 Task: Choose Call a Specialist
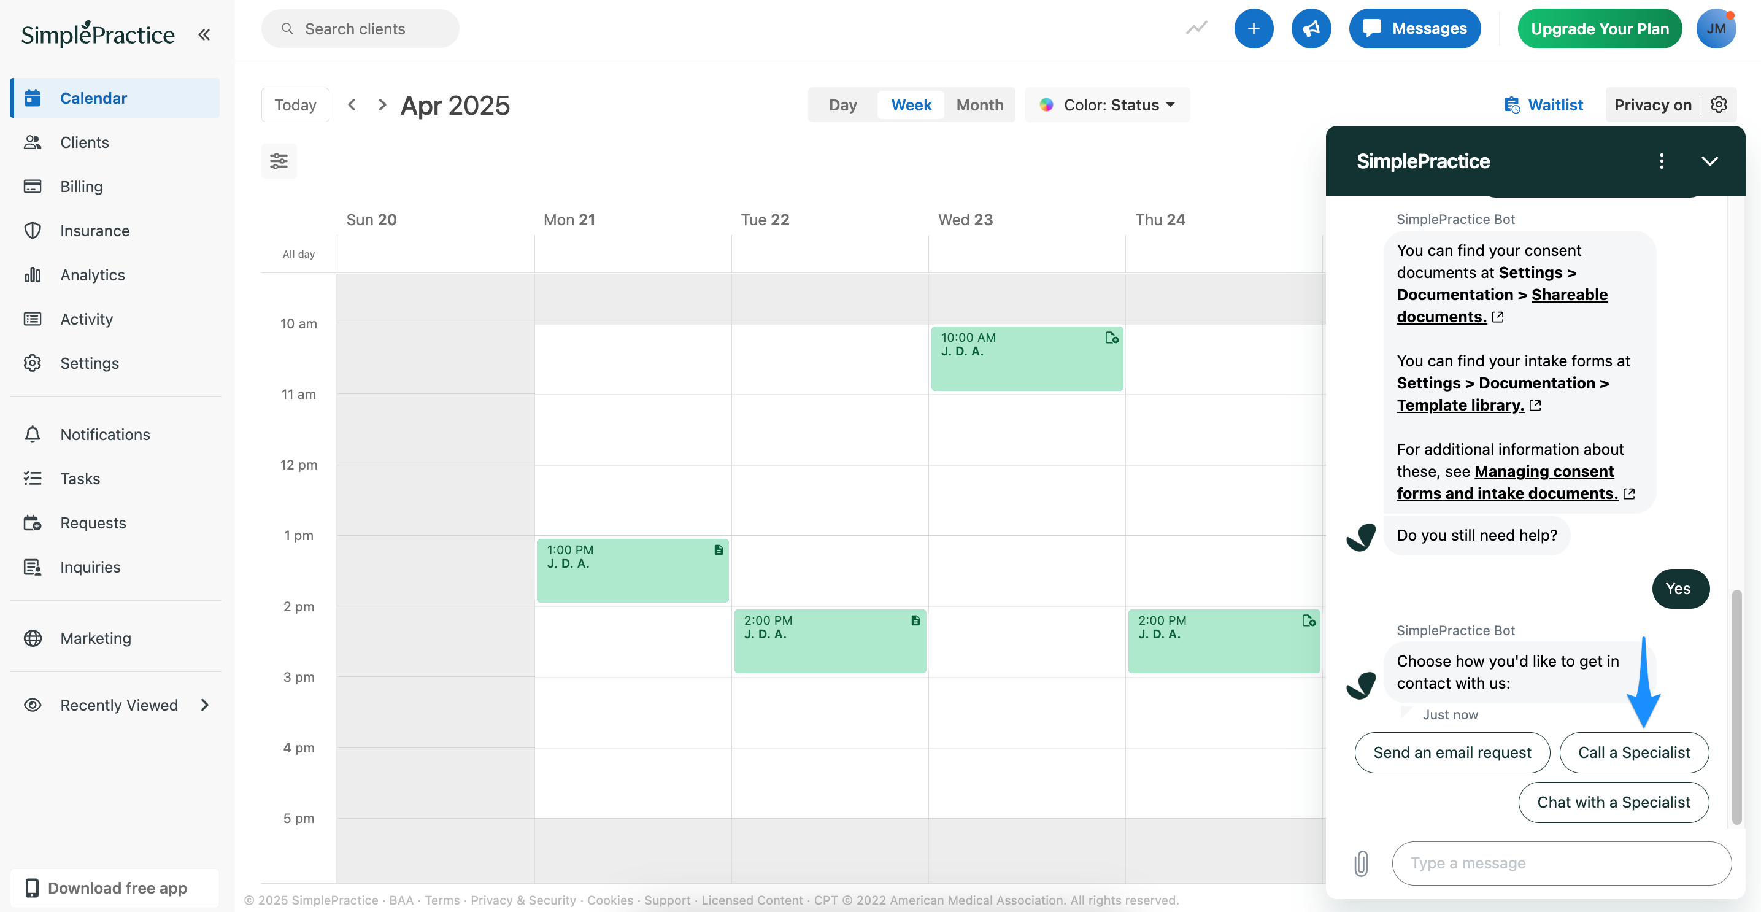pos(1634,752)
